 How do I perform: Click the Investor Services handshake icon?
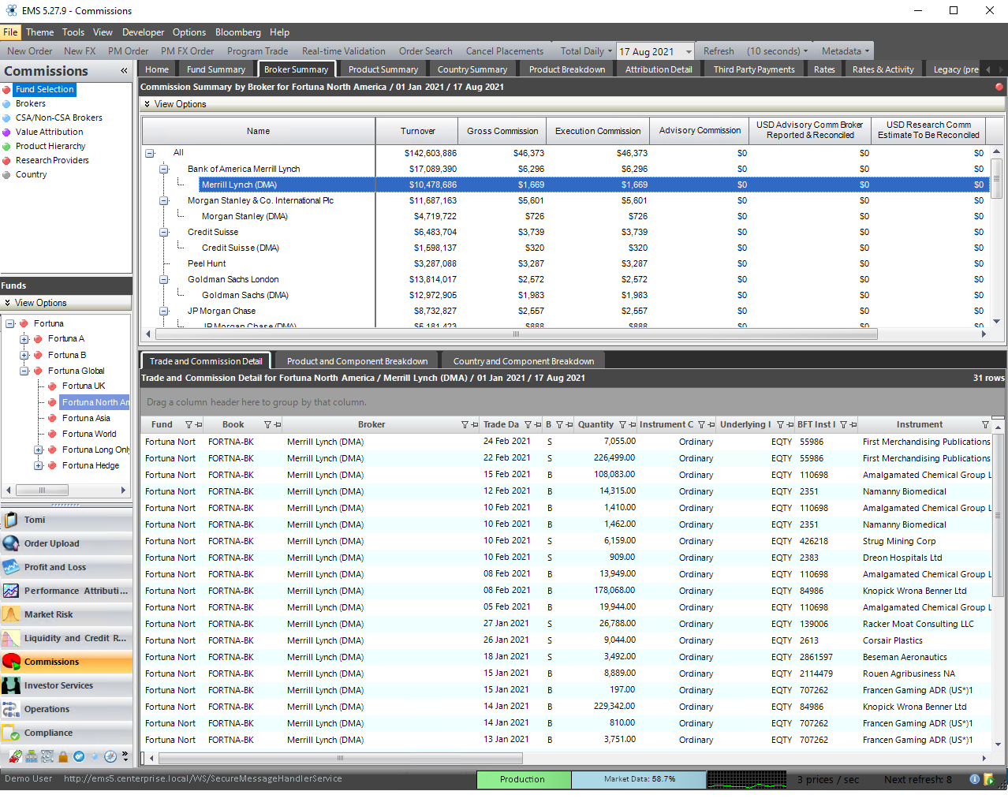(x=11, y=685)
